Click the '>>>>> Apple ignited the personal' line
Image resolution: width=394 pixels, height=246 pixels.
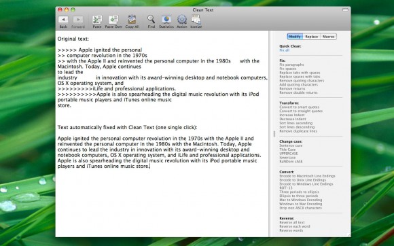[x=100, y=50]
